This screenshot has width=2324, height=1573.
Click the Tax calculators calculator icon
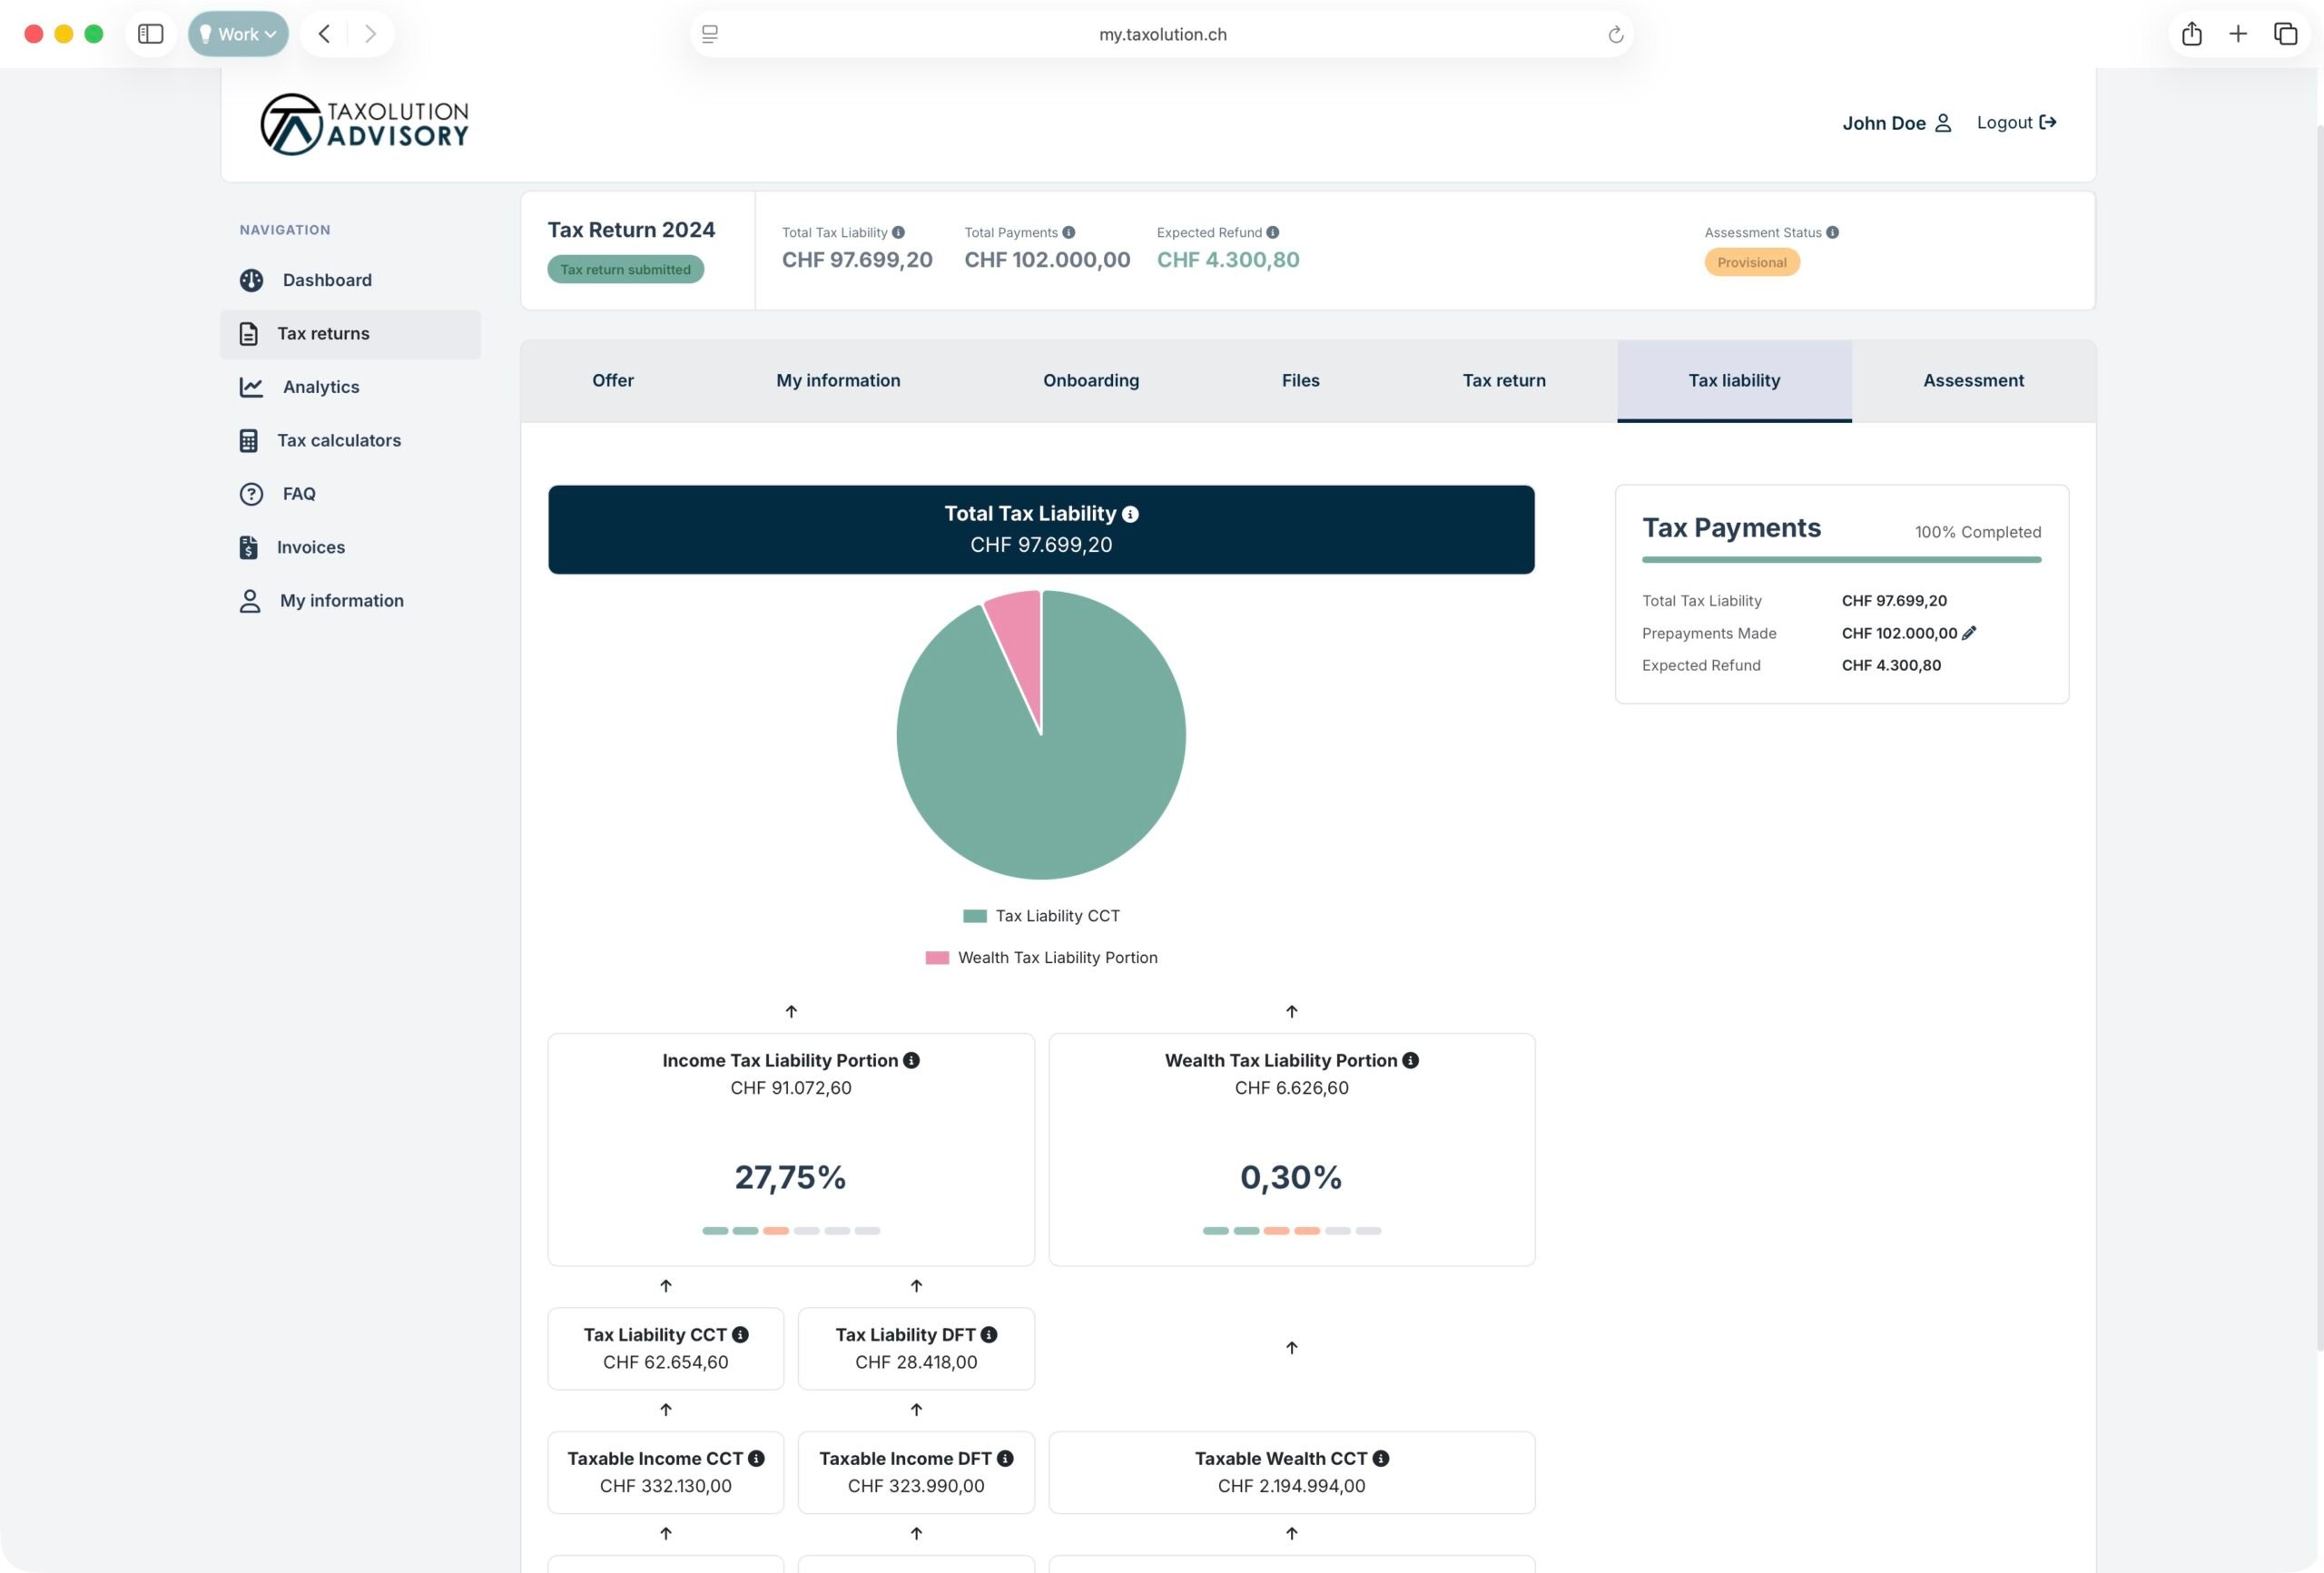point(249,440)
